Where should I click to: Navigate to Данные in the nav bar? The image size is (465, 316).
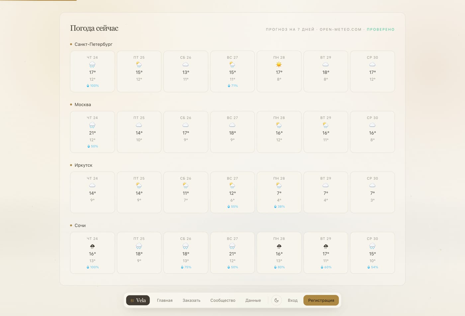[253, 300]
